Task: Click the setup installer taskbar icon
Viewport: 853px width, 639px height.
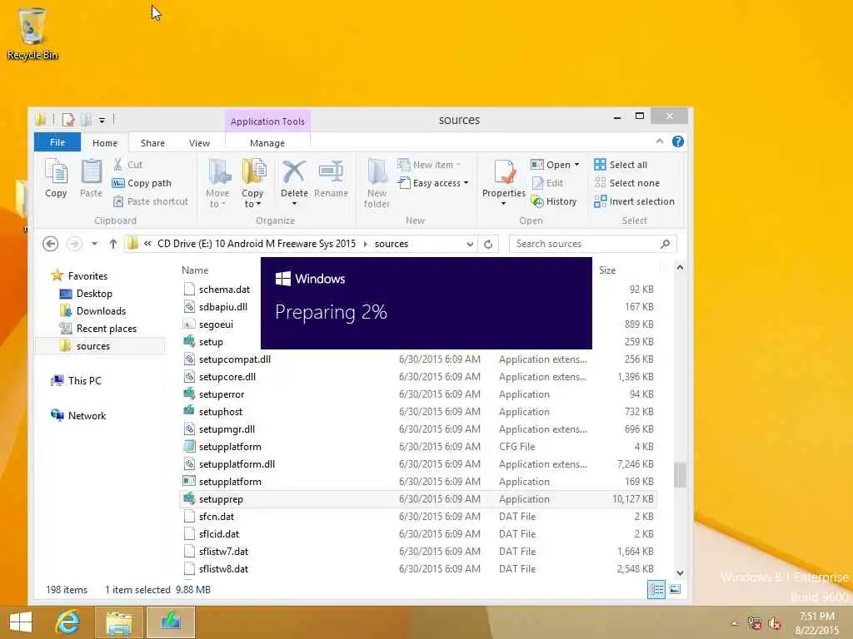Action: pos(170,622)
